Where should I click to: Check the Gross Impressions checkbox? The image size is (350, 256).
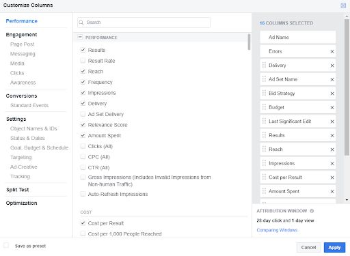(83, 177)
